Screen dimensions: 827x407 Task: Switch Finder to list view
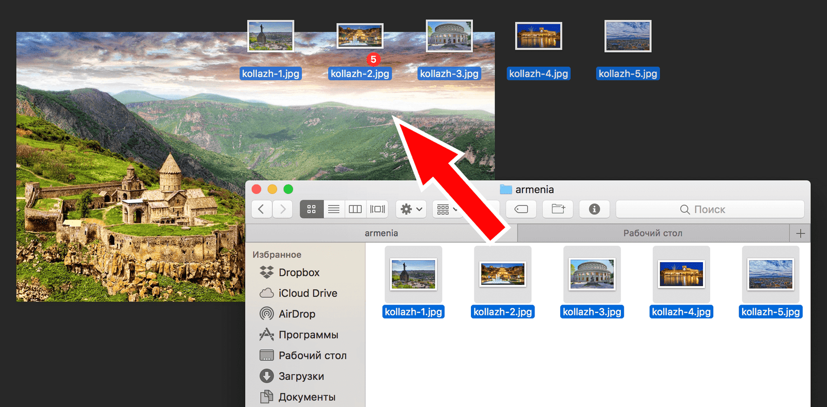(334, 209)
